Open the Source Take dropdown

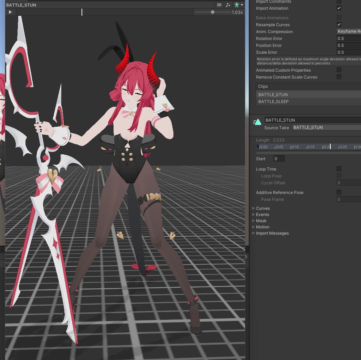327,127
